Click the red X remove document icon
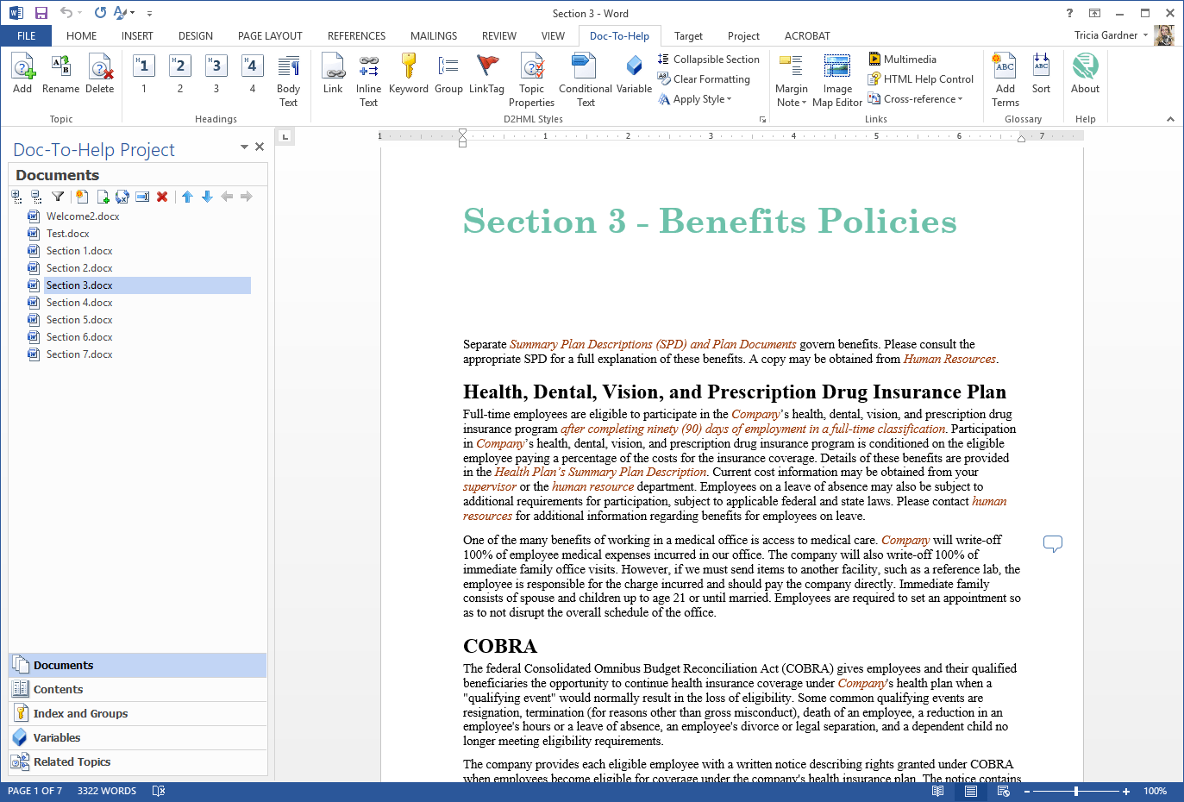The image size is (1184, 802). click(162, 197)
